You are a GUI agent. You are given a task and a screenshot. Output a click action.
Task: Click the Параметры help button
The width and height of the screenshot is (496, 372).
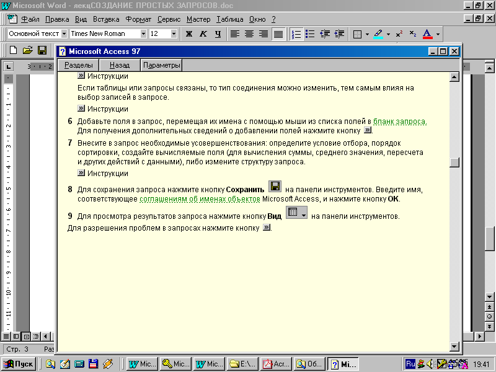tap(161, 65)
